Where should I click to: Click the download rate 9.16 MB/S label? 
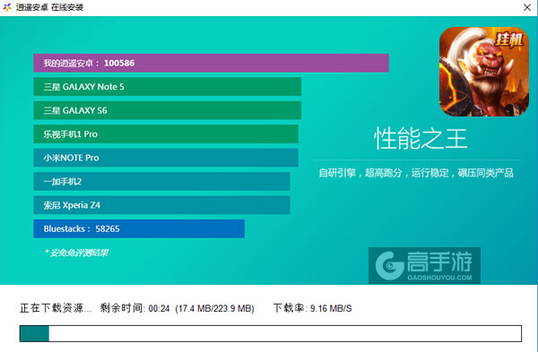(x=312, y=308)
